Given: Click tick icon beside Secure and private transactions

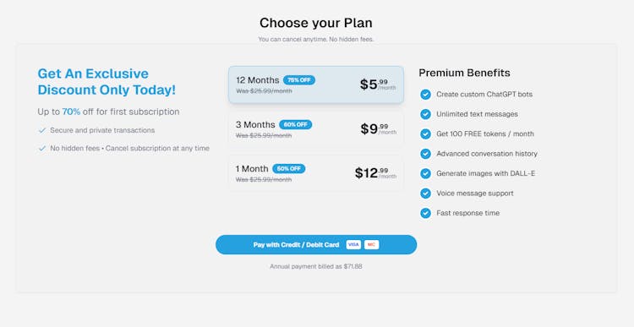Looking at the screenshot, I should pos(42,131).
